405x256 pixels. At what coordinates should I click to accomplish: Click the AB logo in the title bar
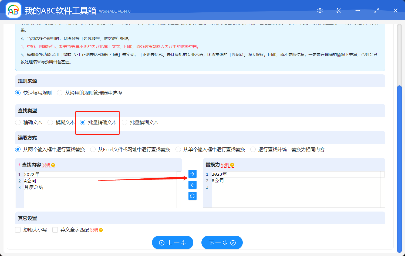click(x=13, y=10)
